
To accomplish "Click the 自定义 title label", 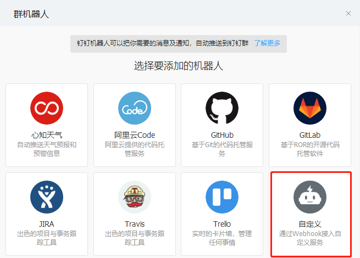I will click(x=310, y=224).
